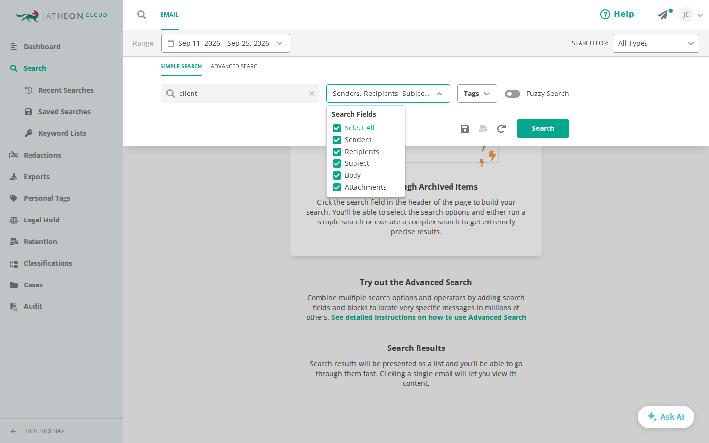The width and height of the screenshot is (709, 443).
Task: Open the Help link icon
Action: [x=605, y=14]
